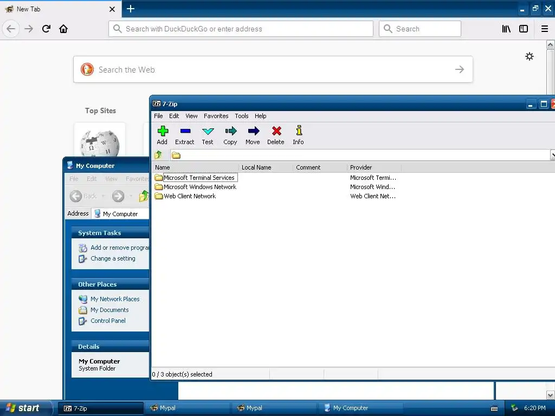Select the Microsoft Terminal Services folder

(x=195, y=178)
